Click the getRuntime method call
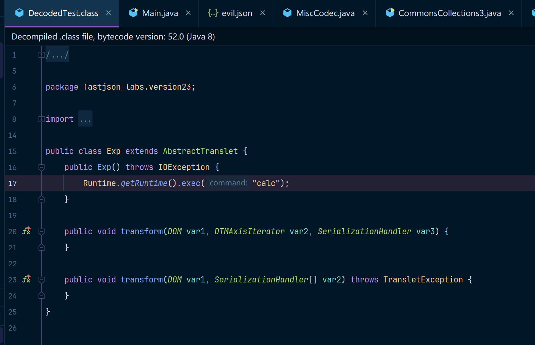The height and width of the screenshot is (345, 535). click(x=144, y=183)
